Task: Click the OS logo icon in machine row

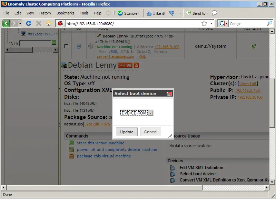Action: (79, 46)
